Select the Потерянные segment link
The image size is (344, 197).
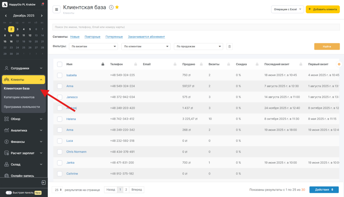coord(114,37)
